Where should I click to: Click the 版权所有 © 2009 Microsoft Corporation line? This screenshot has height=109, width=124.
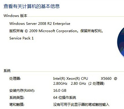pyautogui.click(x=43, y=31)
